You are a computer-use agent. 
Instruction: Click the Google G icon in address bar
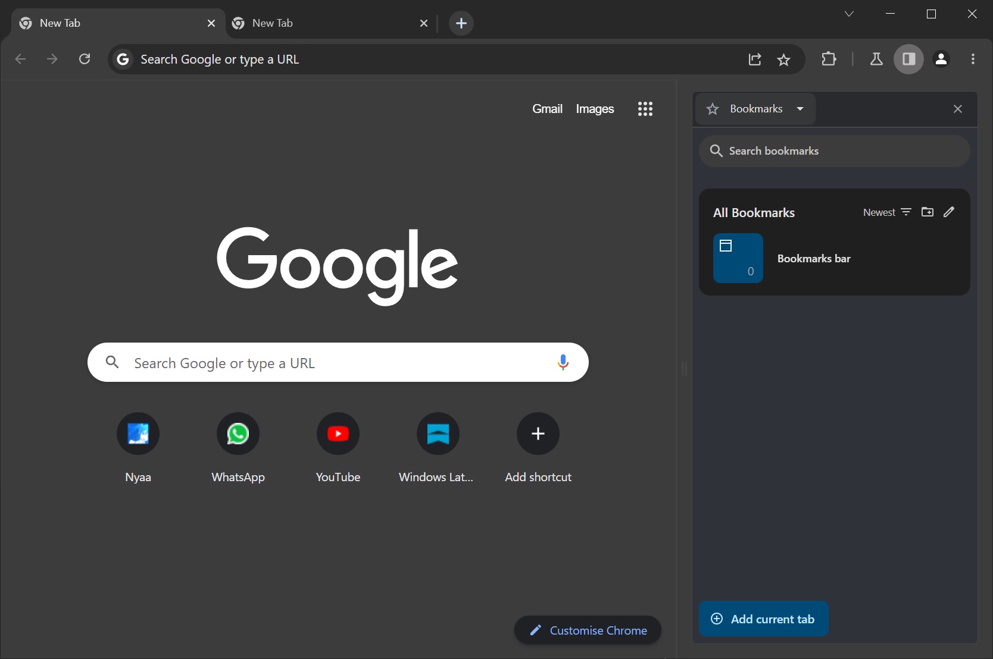point(123,59)
